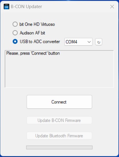This screenshot has height=157, width=119.
Task: Click the 'bit One HD Virtuoso' label
Action: click(x=37, y=24)
